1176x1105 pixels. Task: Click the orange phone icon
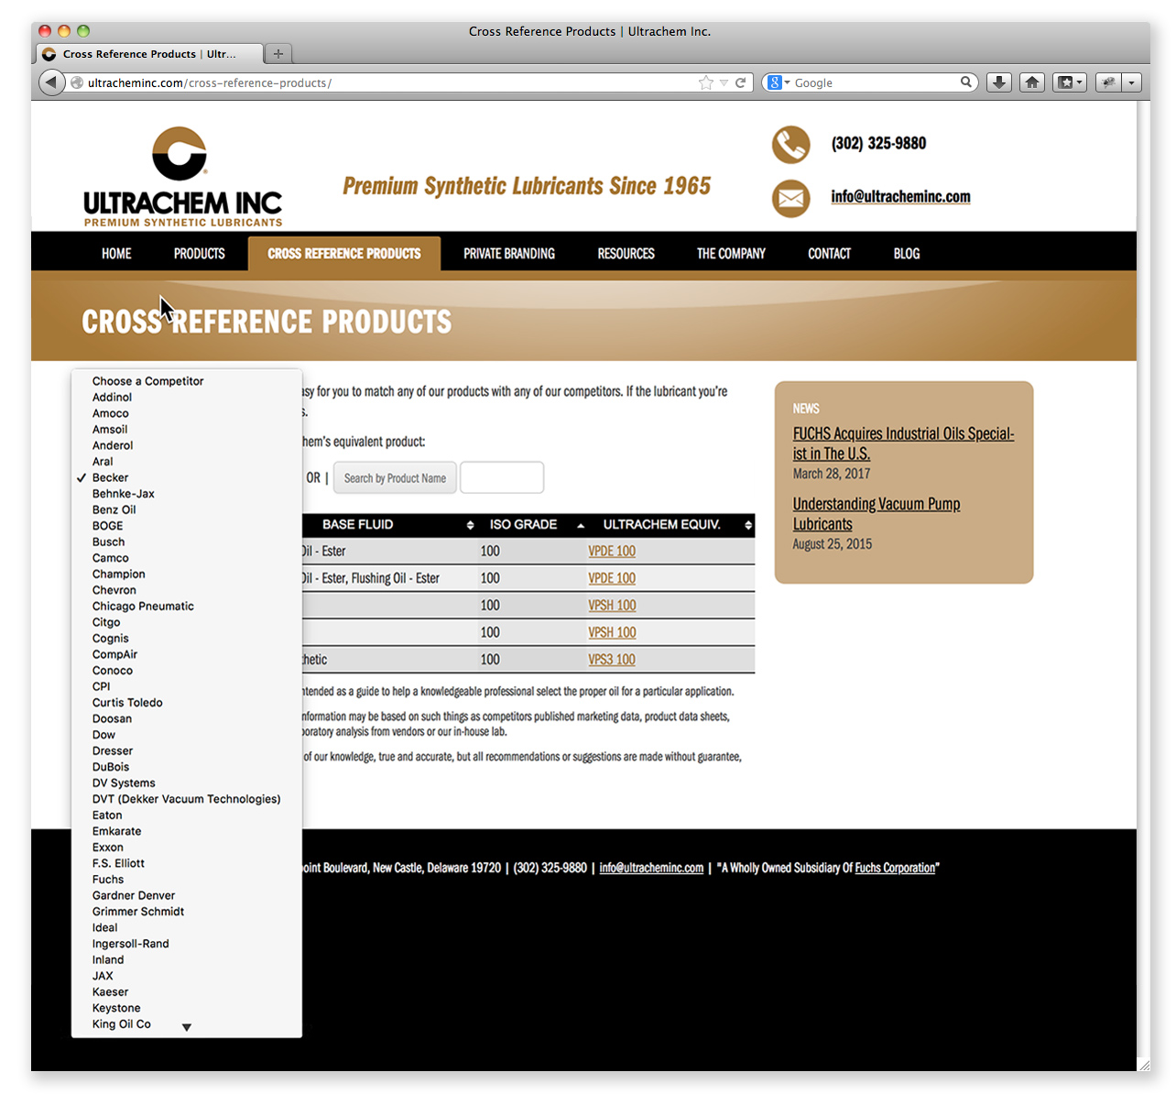pyautogui.click(x=790, y=145)
